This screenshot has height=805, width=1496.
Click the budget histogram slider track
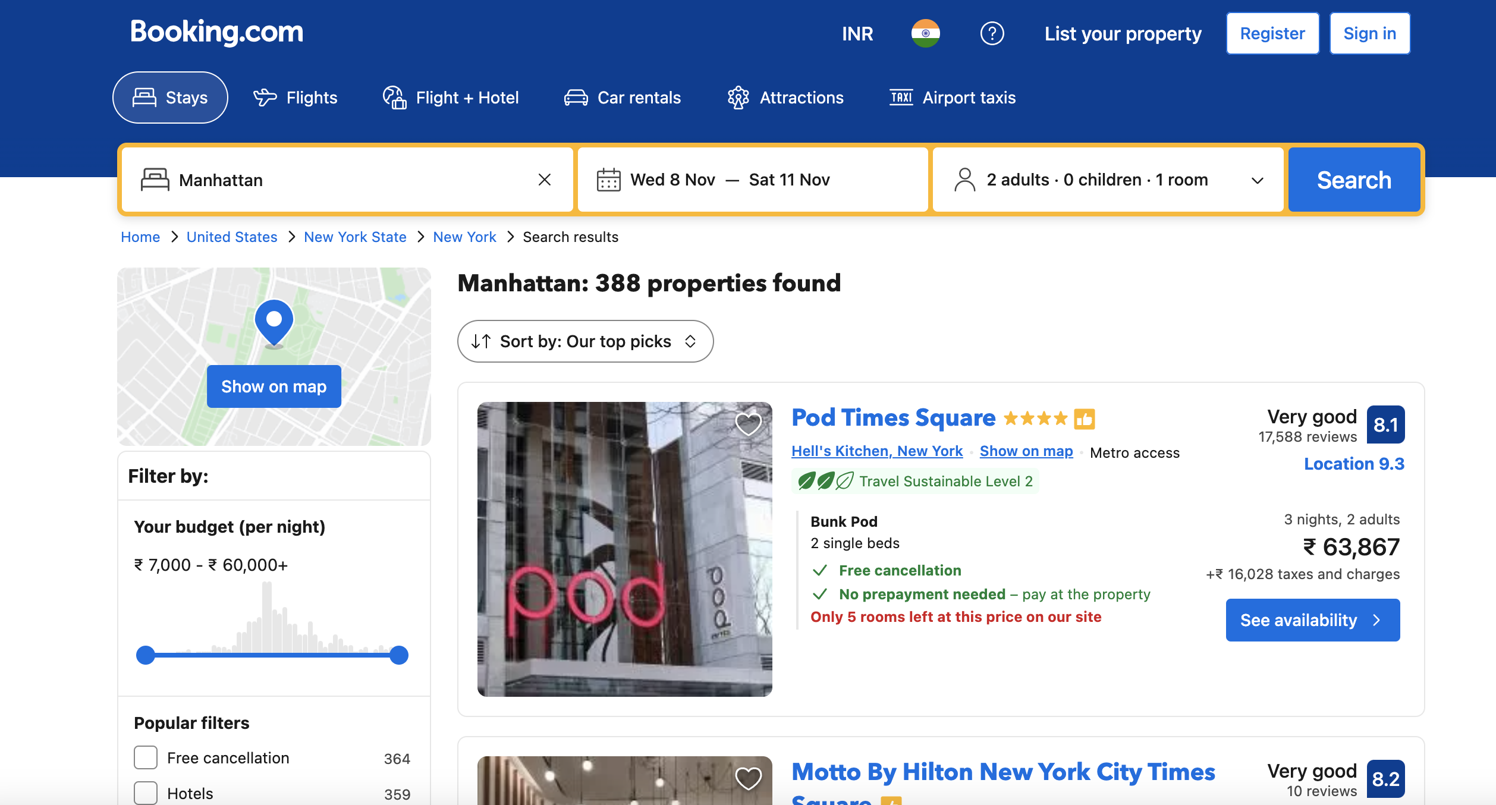tap(272, 655)
